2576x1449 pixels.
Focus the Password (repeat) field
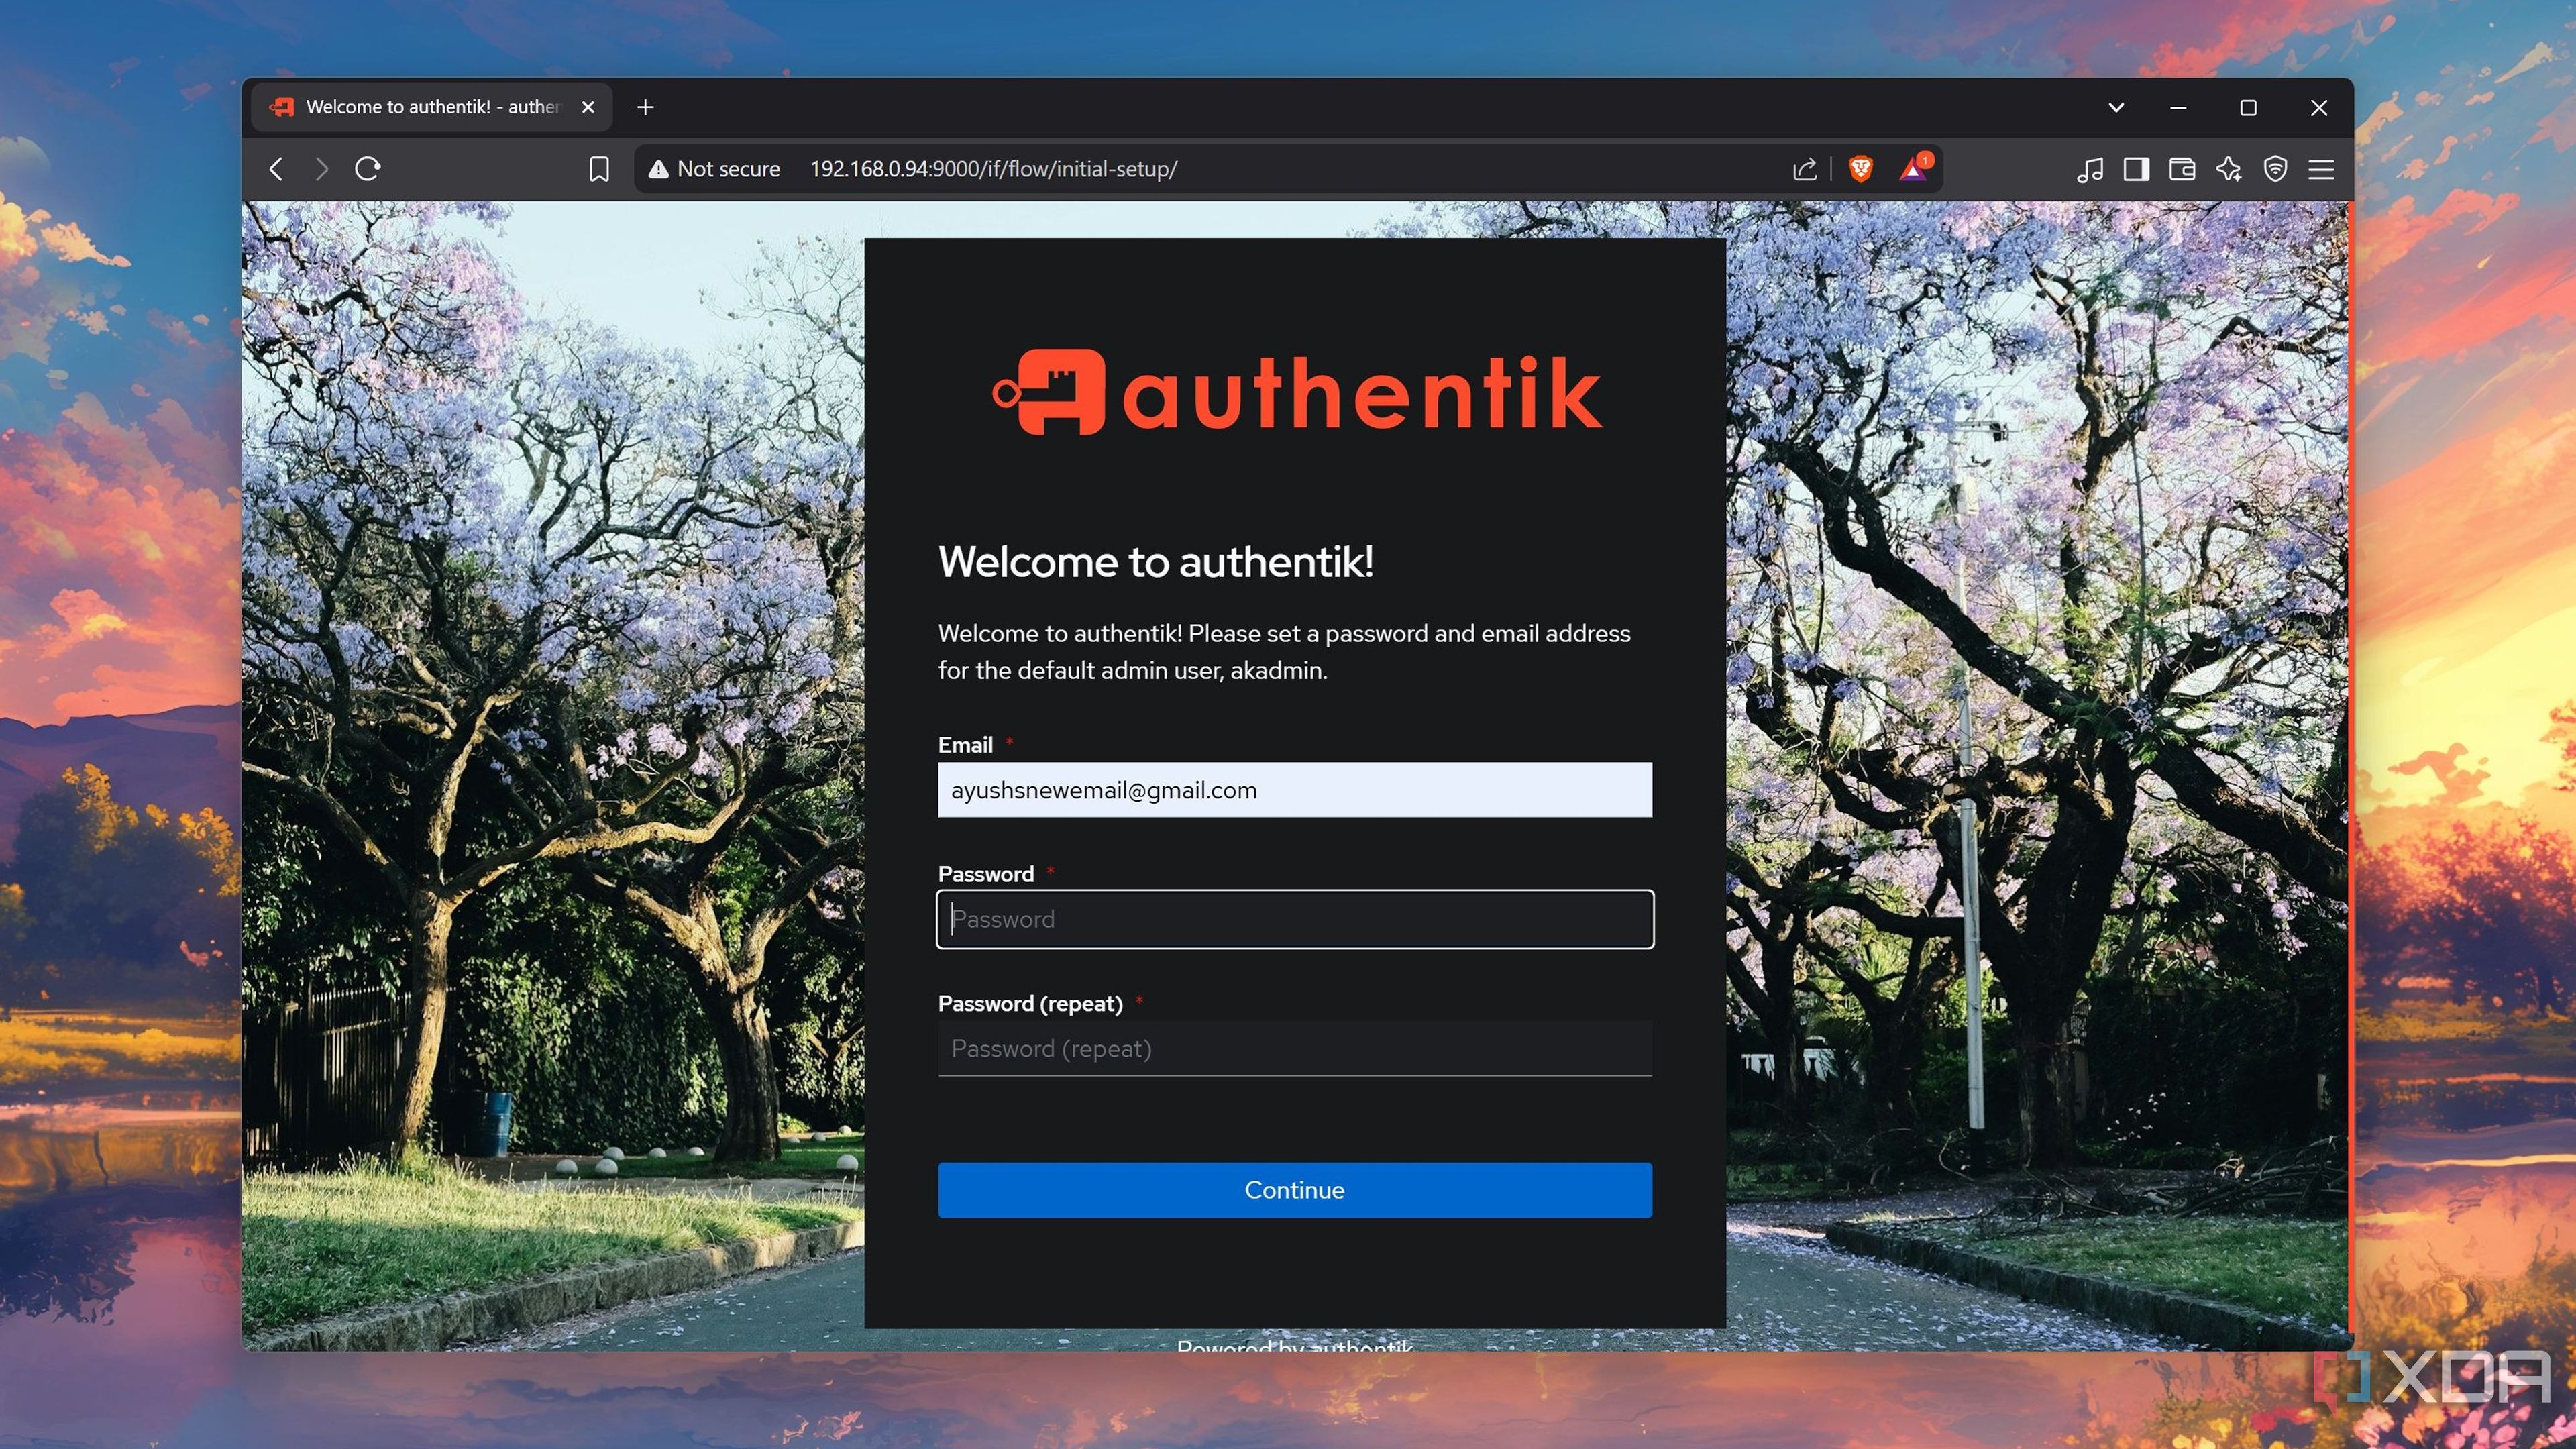click(x=1294, y=1048)
